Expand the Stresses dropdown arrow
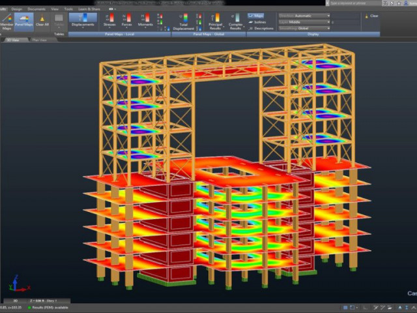This screenshot has height=313, width=417. point(109,27)
